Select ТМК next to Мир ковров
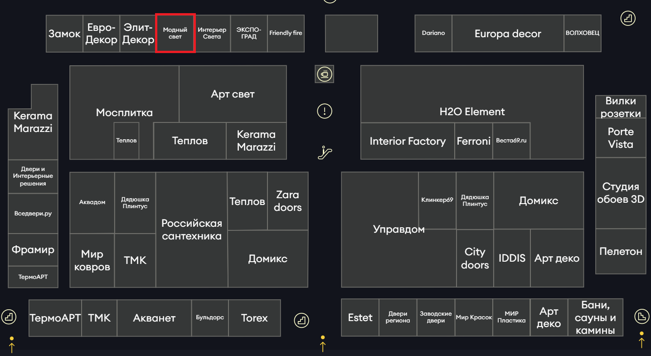 pyautogui.click(x=135, y=260)
